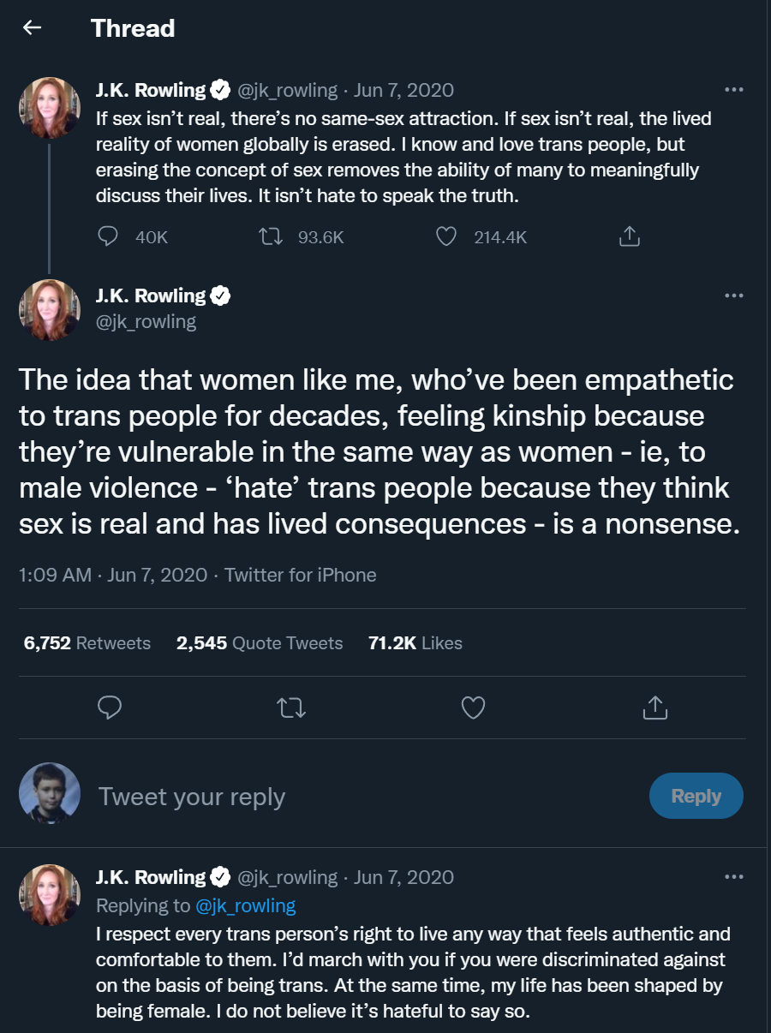Open the @jk_rowling mention link in reply
Image resolution: width=771 pixels, height=1033 pixels.
[x=246, y=905]
